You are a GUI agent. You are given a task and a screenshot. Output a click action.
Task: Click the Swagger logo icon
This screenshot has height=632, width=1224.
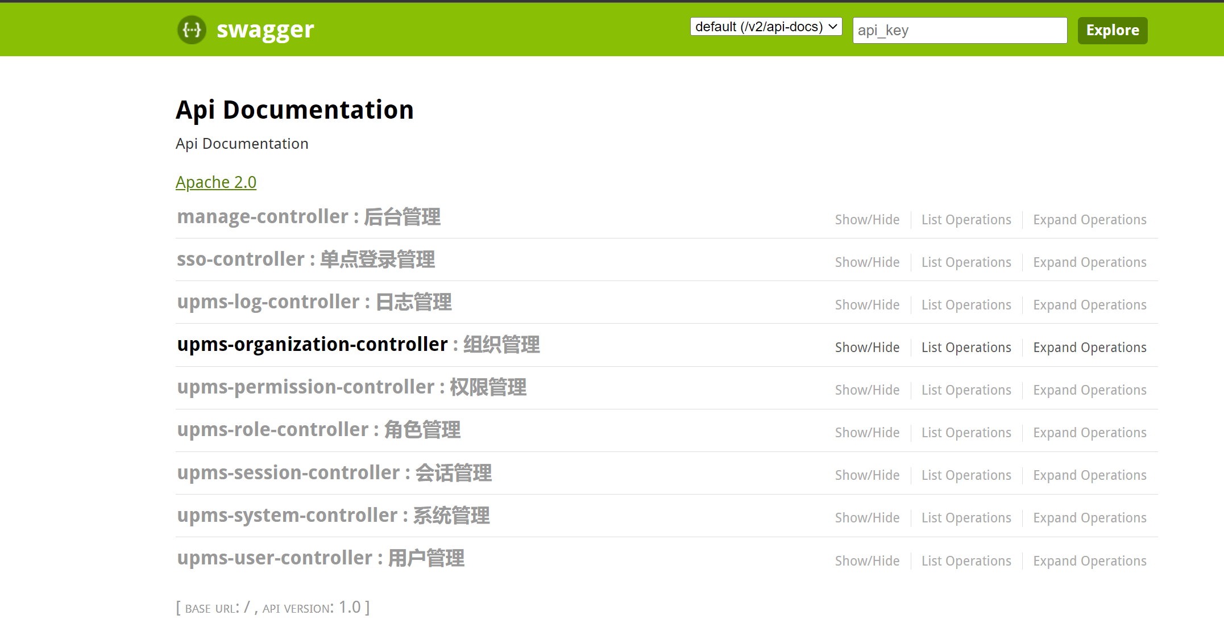191,30
